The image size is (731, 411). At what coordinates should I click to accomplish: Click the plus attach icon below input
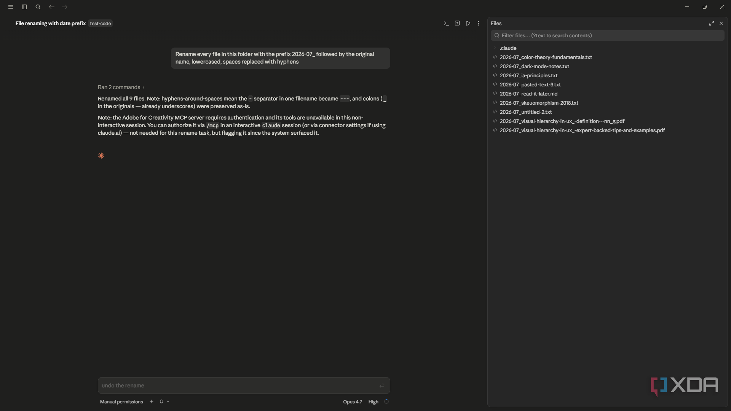(x=152, y=401)
